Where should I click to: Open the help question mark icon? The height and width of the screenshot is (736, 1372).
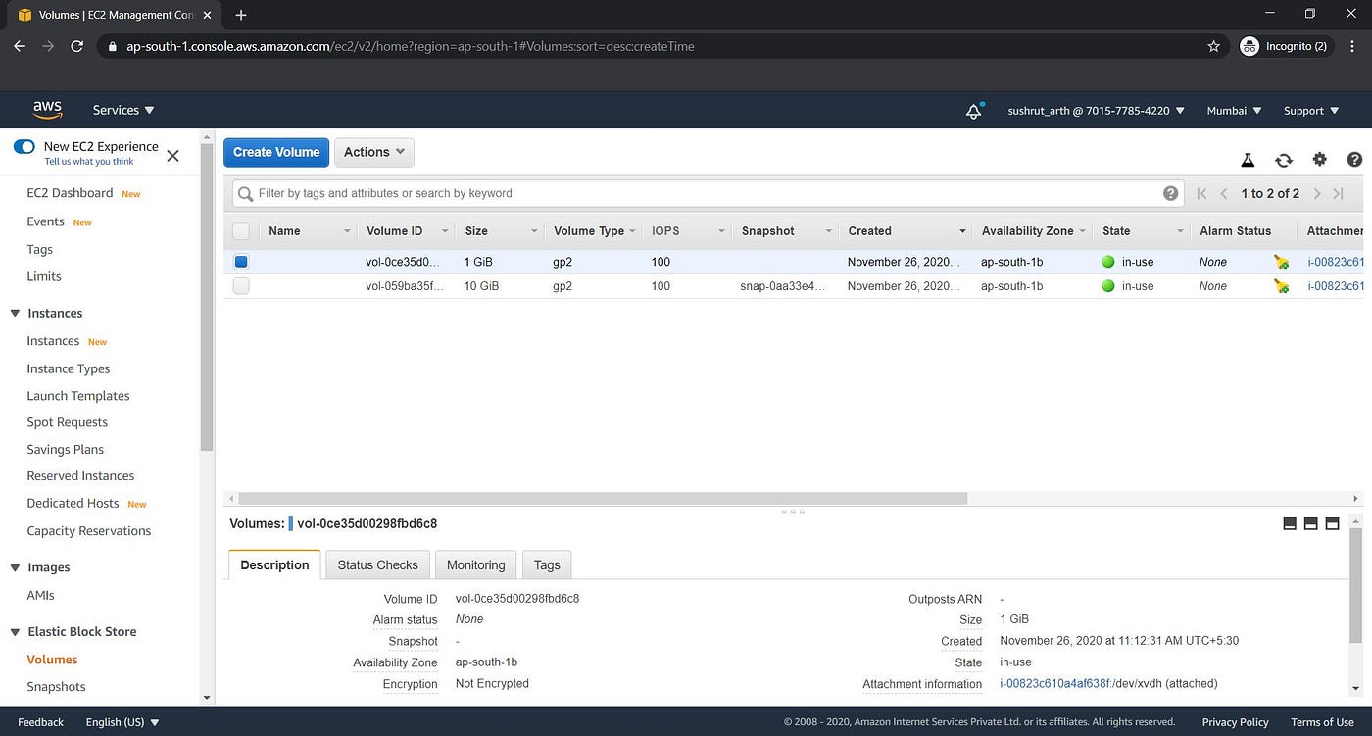[x=1354, y=160]
